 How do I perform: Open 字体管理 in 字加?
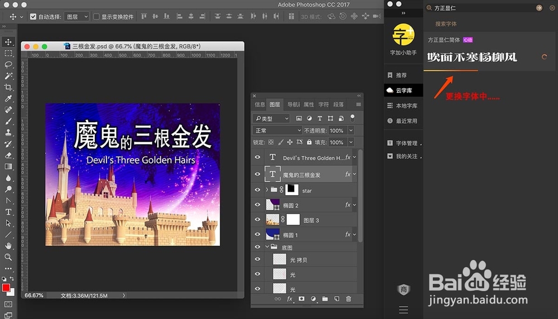pos(403,143)
